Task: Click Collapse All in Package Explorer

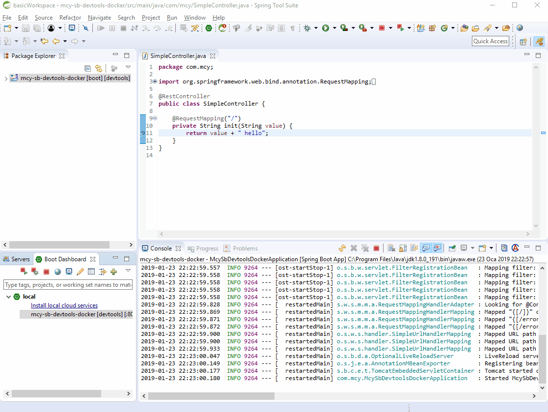Action: tap(87, 68)
